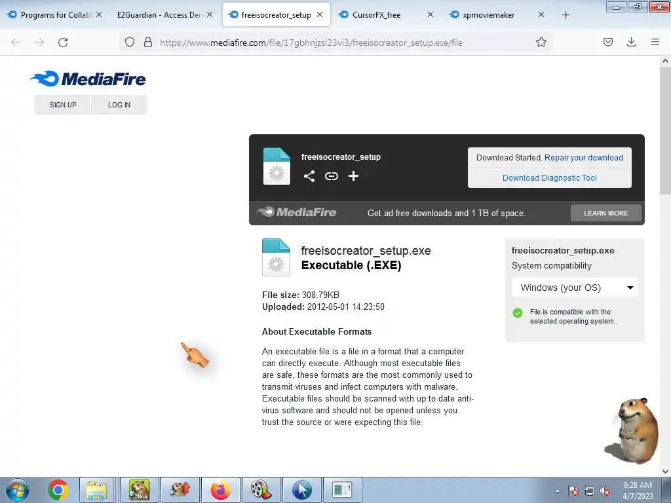Click the plus add-to-account icon

[x=353, y=176]
